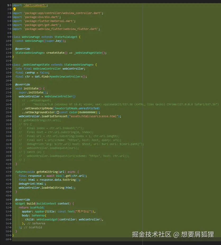The width and height of the screenshot is (221, 245).
Task: Click the 'dart:convert' import string
Action: click(x=35, y=5)
